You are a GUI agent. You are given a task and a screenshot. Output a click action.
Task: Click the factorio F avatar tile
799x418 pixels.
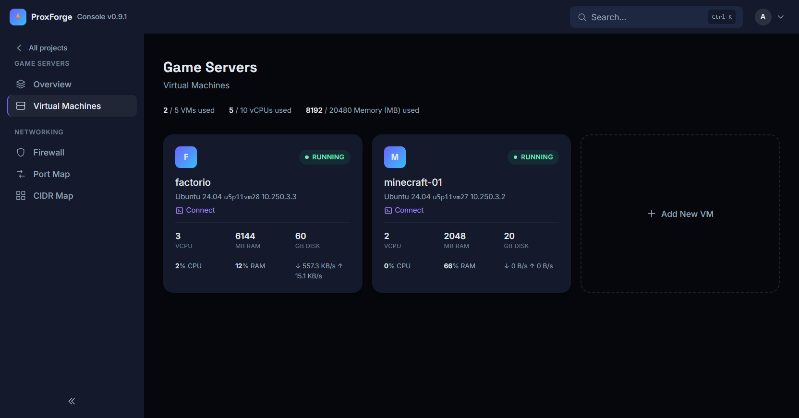186,157
